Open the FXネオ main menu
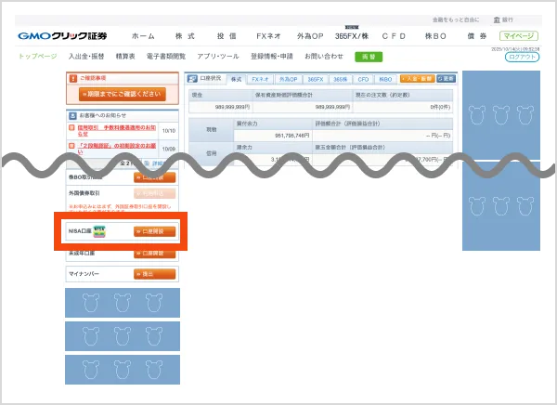Image resolution: width=557 pixels, height=405 pixels. coord(269,36)
